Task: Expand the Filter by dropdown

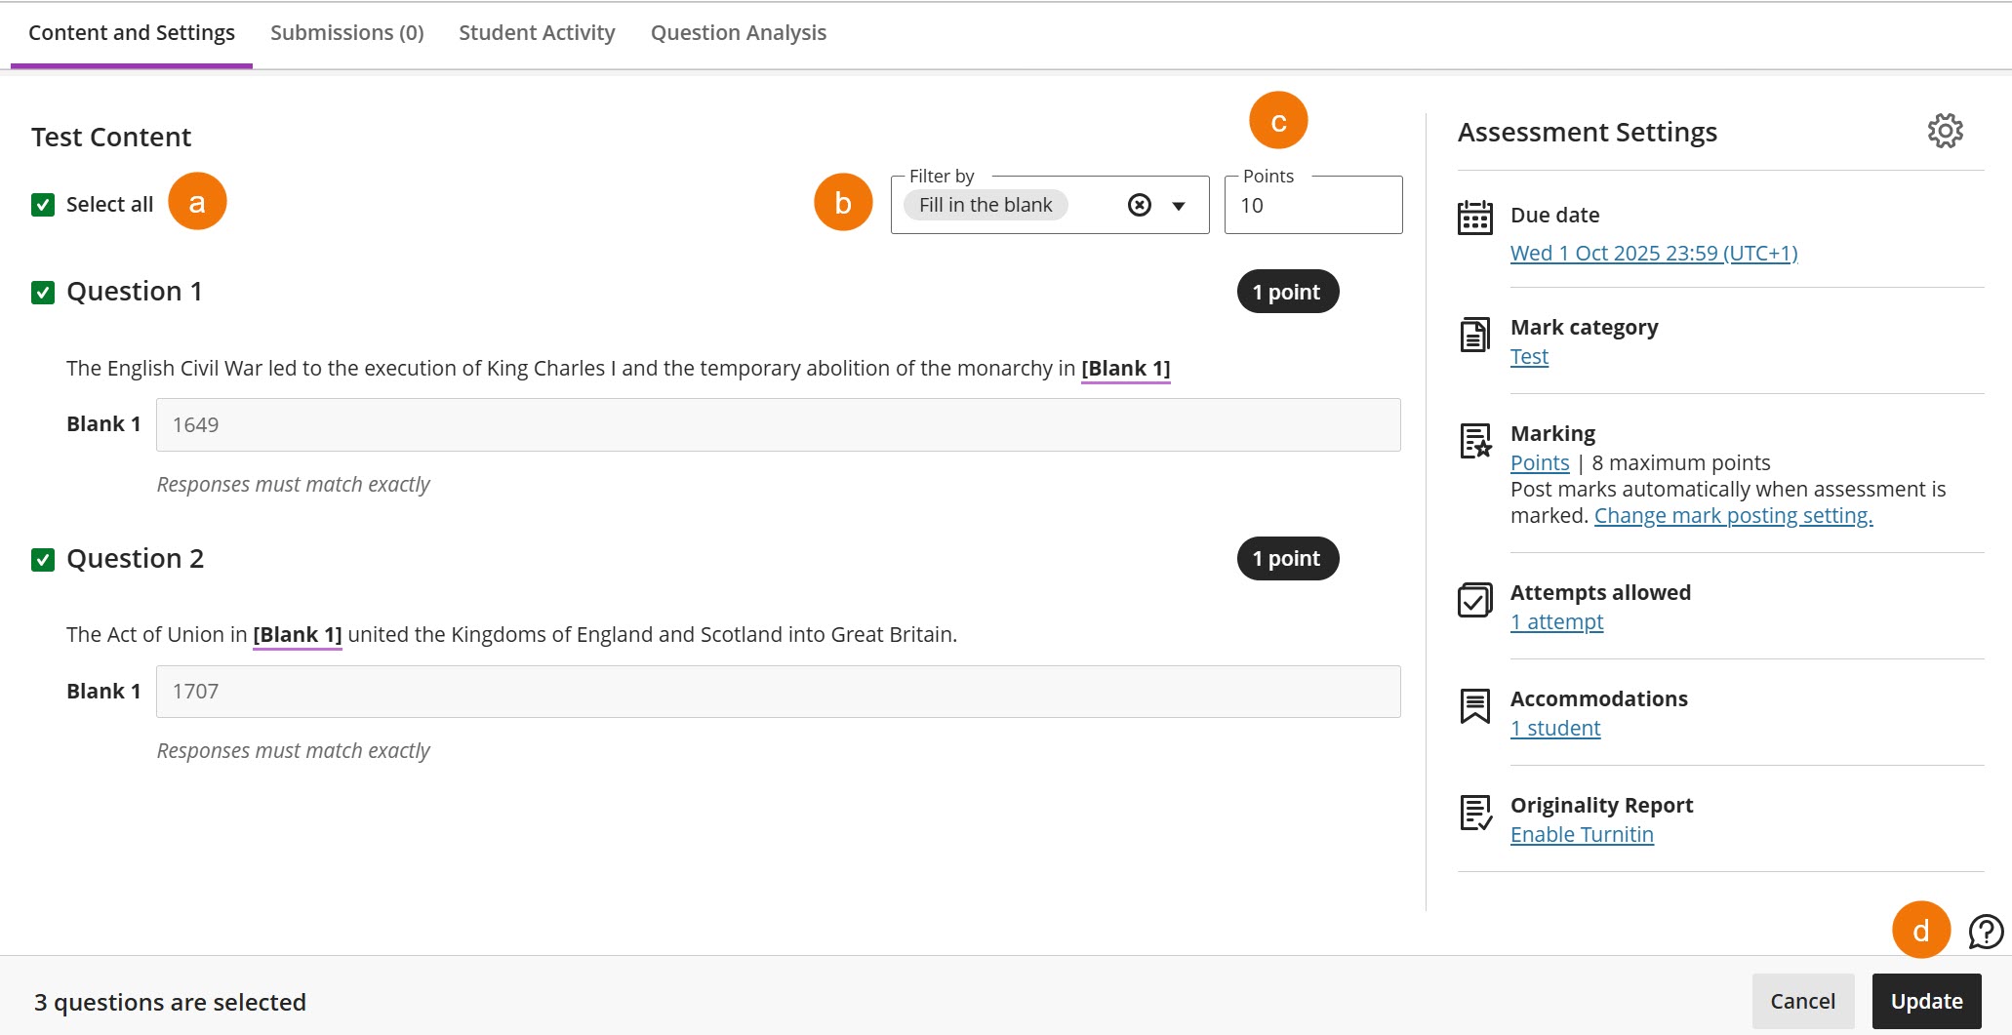Action: (1178, 205)
